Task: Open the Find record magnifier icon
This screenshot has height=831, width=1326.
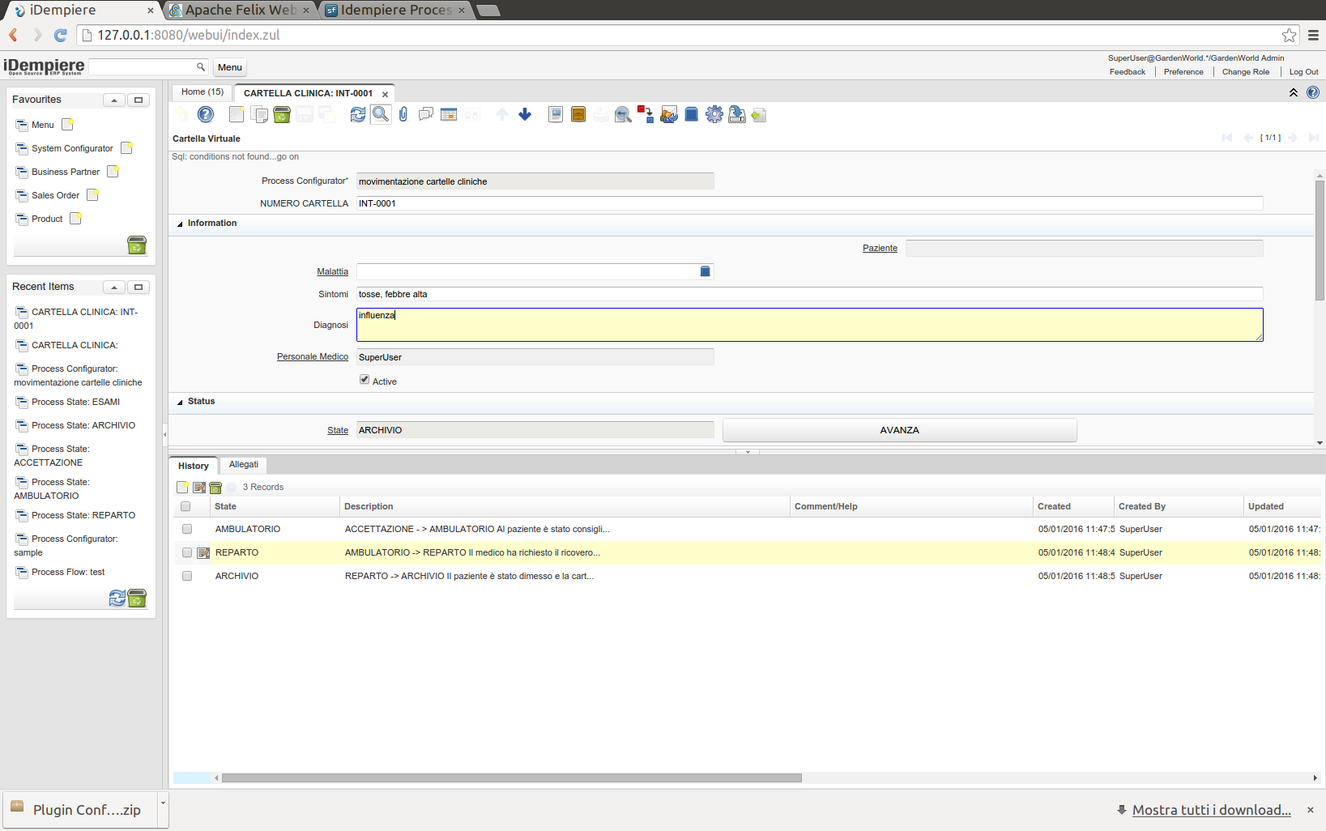Action: pos(381,114)
